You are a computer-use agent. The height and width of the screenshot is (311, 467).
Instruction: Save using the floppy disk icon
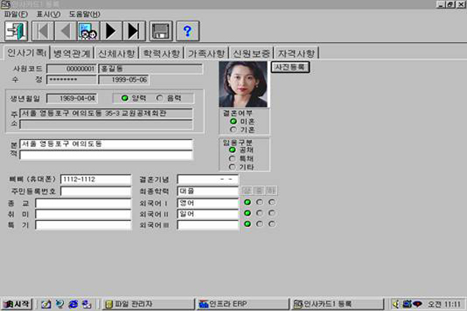160,31
